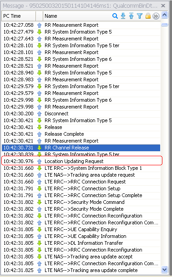Open the message filter funnel icon
This screenshot has height=277, width=172.
pyautogui.click(x=140, y=16)
